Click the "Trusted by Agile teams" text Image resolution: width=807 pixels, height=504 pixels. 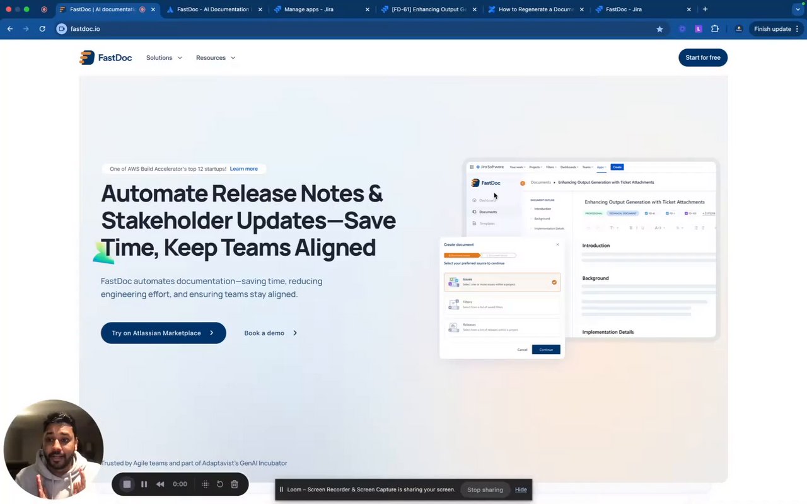point(194,463)
